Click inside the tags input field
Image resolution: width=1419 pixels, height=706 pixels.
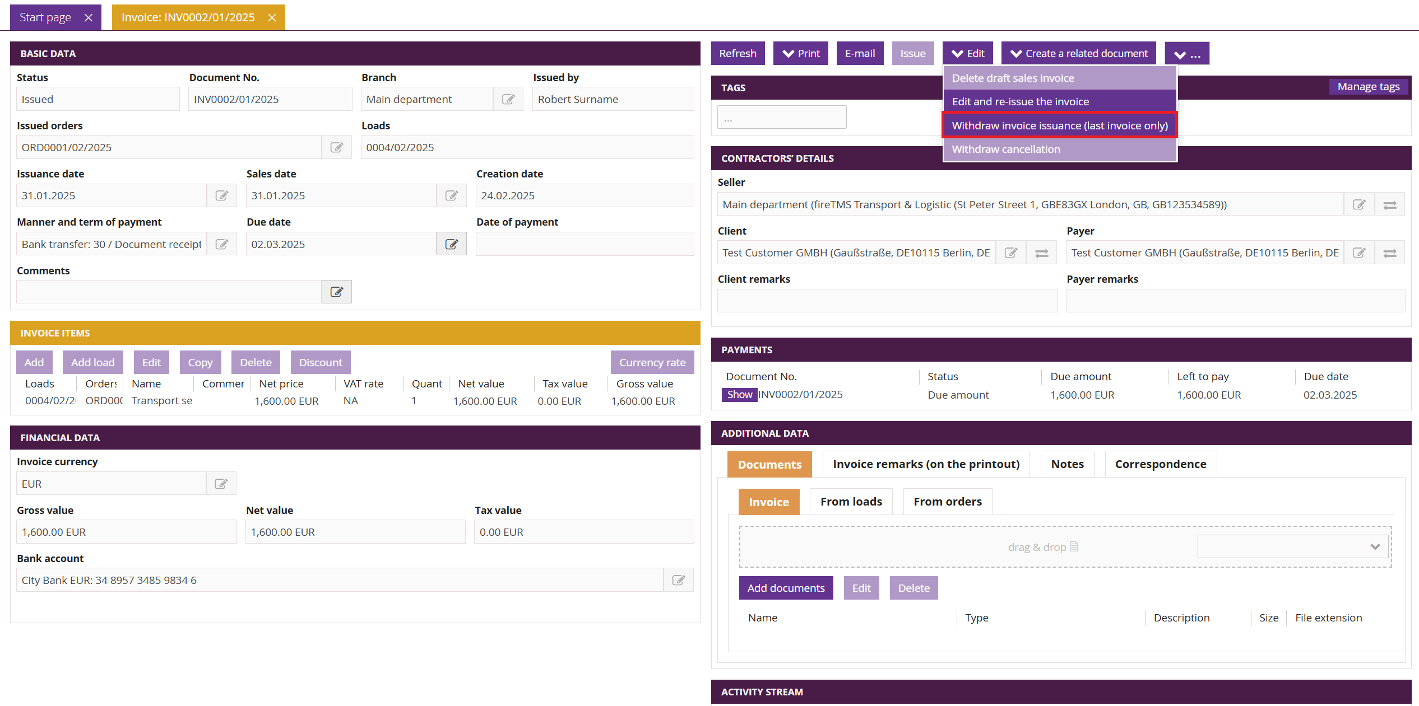782,118
